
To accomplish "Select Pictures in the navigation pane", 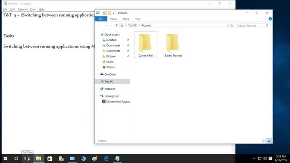I will [x=111, y=56].
